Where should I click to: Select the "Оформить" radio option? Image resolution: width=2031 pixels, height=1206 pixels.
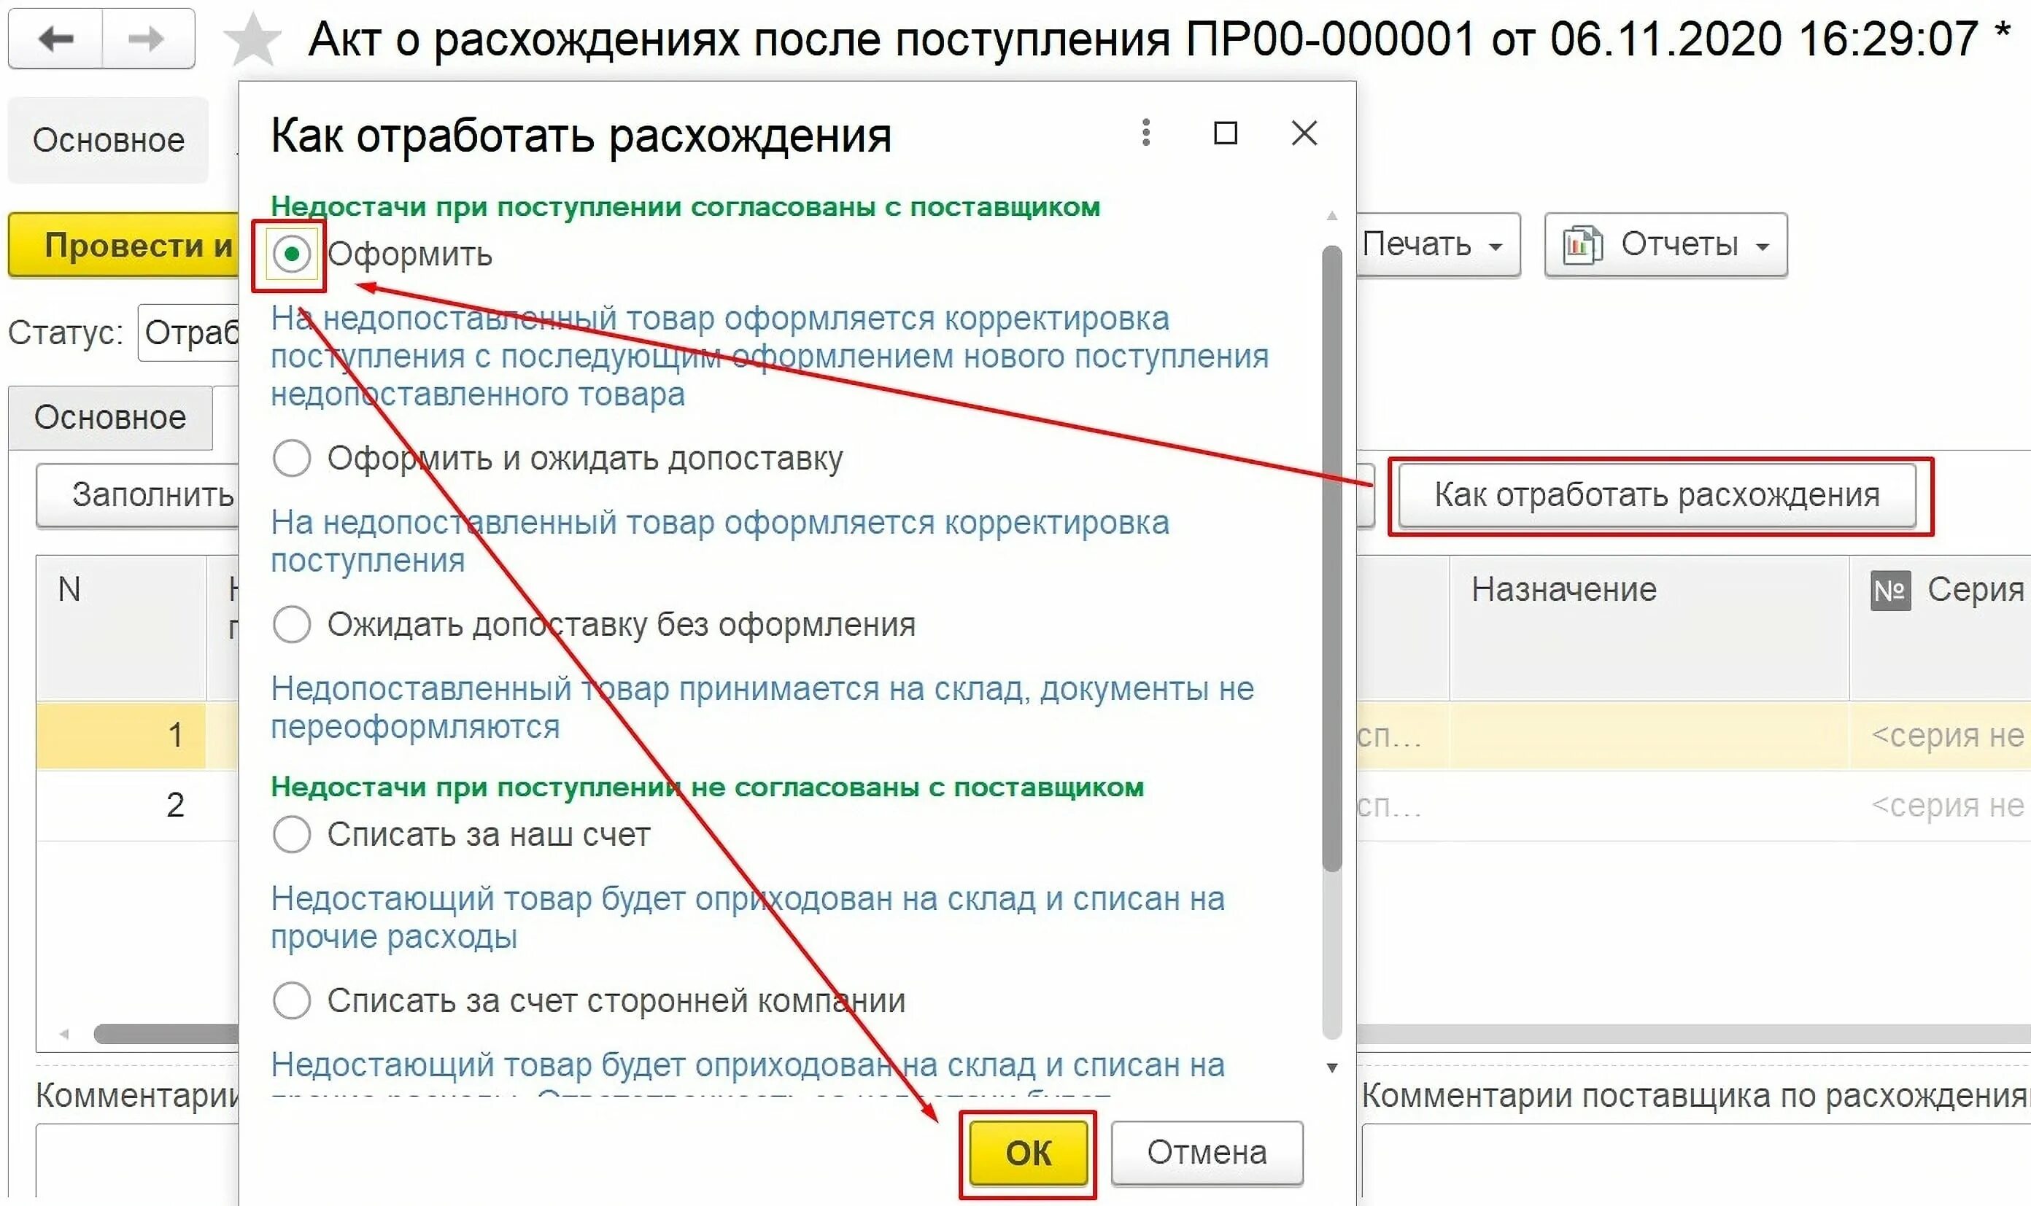291,254
